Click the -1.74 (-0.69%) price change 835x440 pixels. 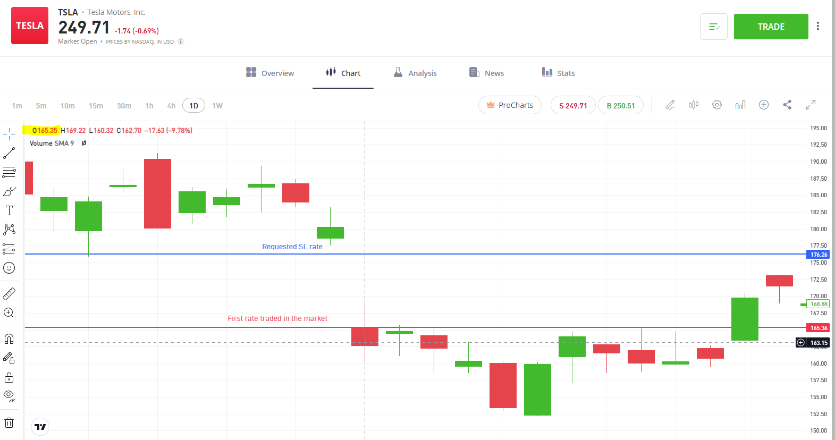[x=137, y=31]
